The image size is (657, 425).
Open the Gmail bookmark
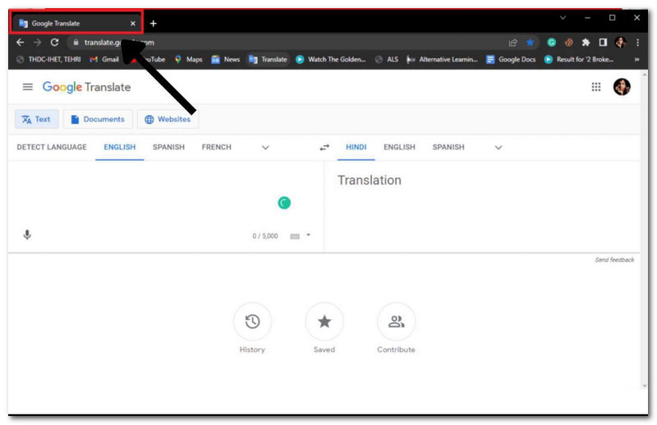(x=105, y=59)
